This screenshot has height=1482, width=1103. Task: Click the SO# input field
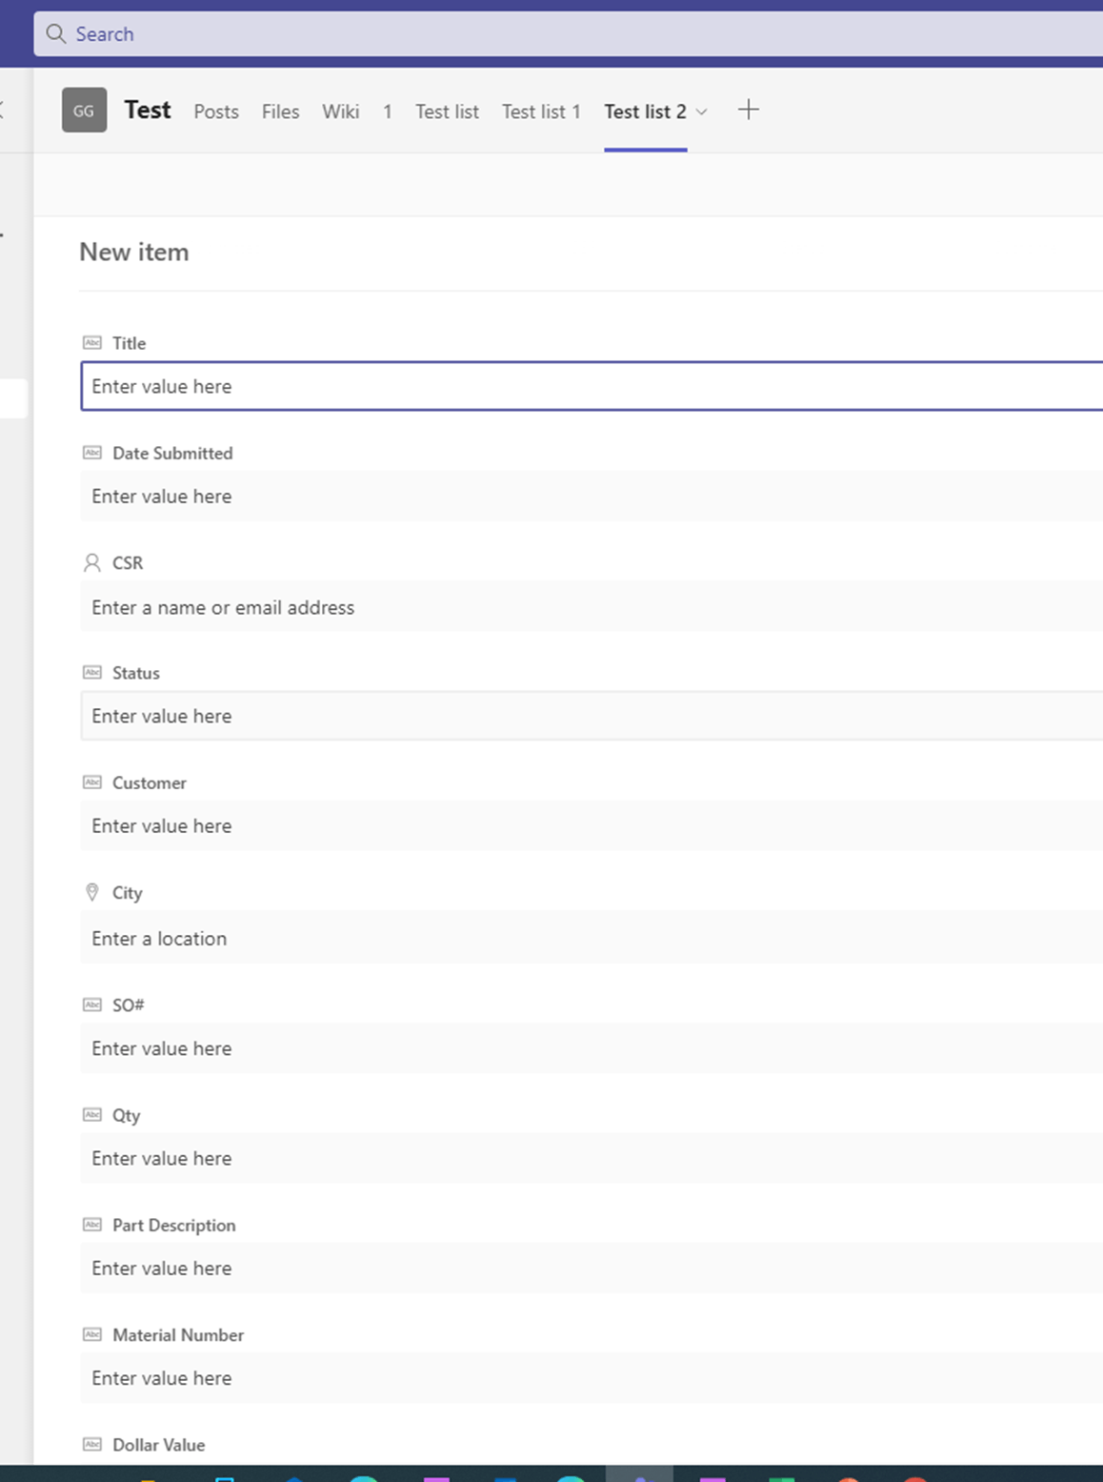coord(592,1048)
